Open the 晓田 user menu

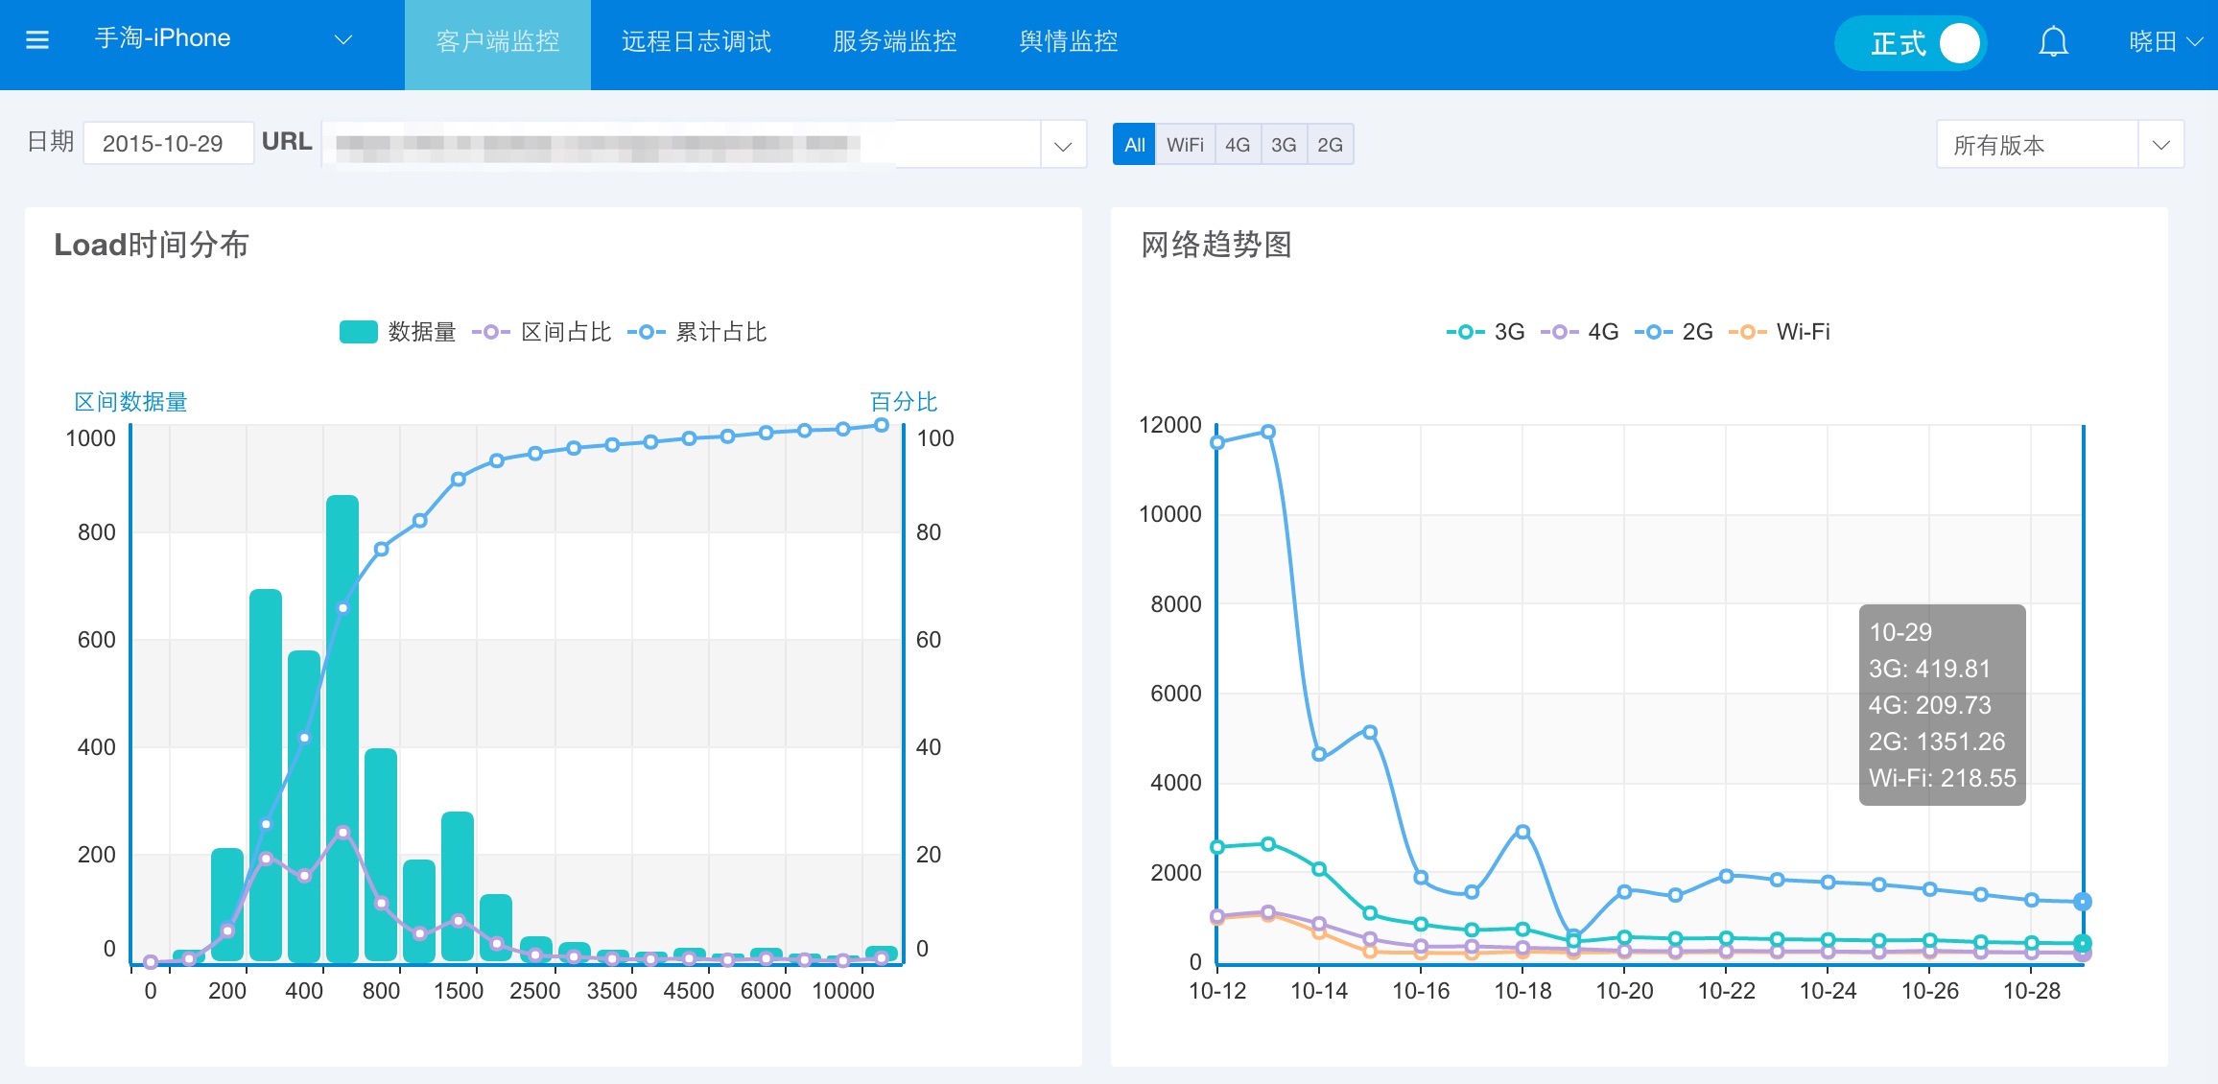tap(2165, 41)
